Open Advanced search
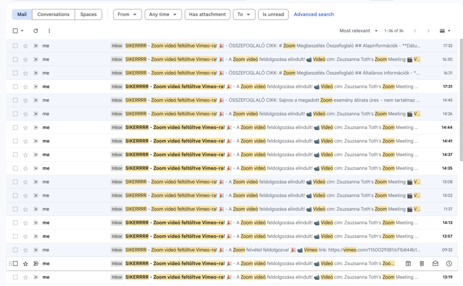This screenshot has height=286, width=463. (314, 14)
